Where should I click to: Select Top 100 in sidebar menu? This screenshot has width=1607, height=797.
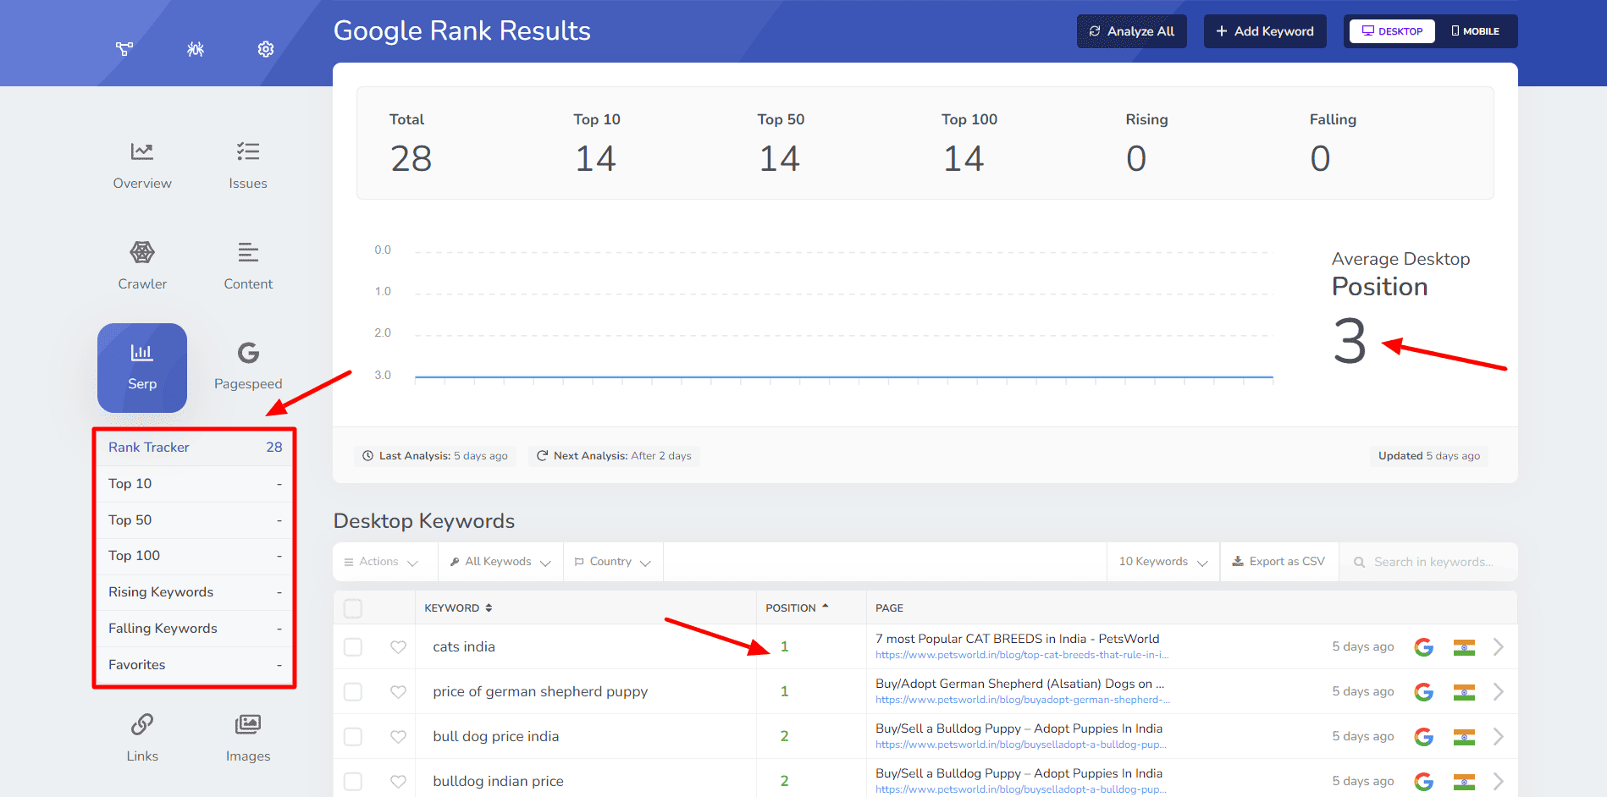[195, 556]
